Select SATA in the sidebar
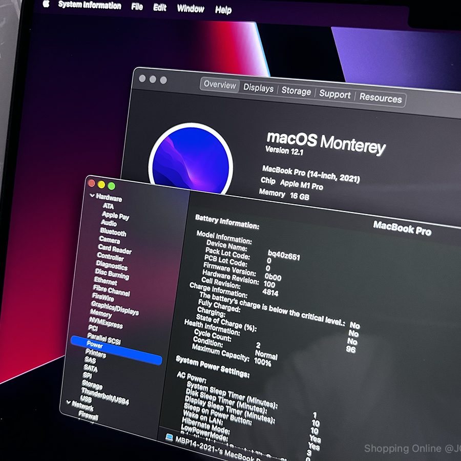The image size is (461, 461). point(90,368)
